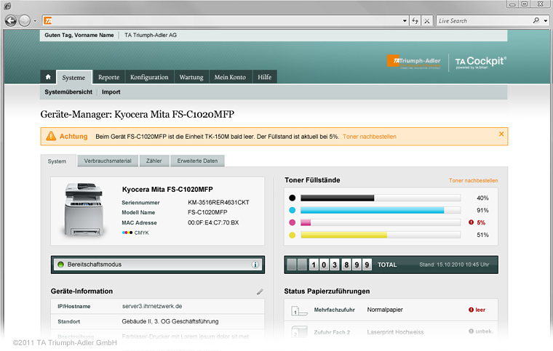Click the CMYK color dots icon
This screenshot has width=553, height=351.
[x=127, y=233]
